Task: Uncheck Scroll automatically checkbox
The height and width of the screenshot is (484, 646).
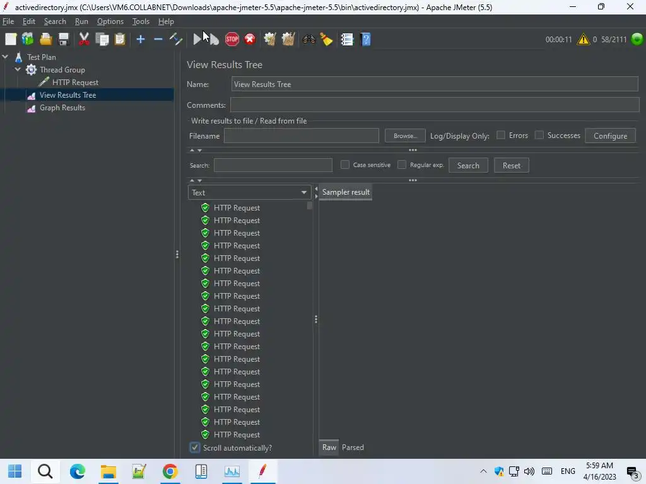Action: click(x=195, y=448)
